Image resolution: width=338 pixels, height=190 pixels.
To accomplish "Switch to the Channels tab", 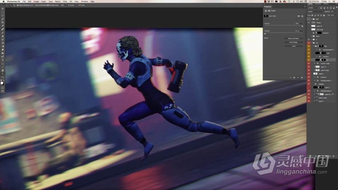I will 318,4.
